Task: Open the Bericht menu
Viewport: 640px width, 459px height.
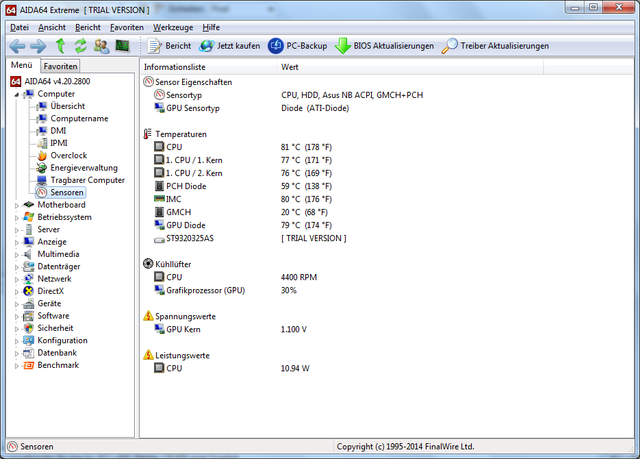Action: click(x=88, y=27)
